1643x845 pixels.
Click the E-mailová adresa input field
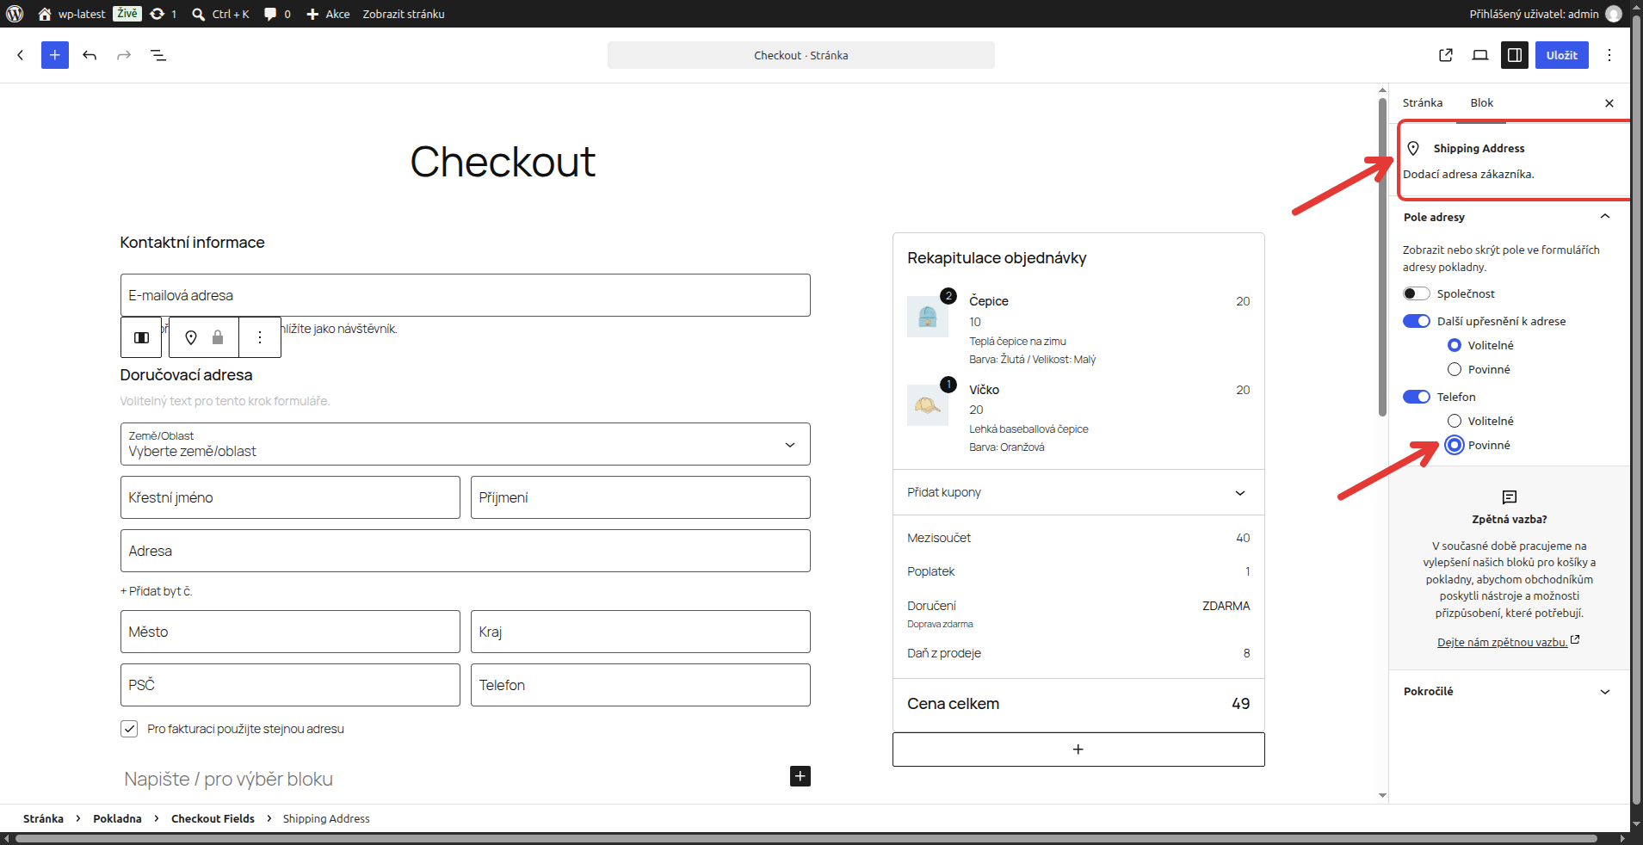466,295
